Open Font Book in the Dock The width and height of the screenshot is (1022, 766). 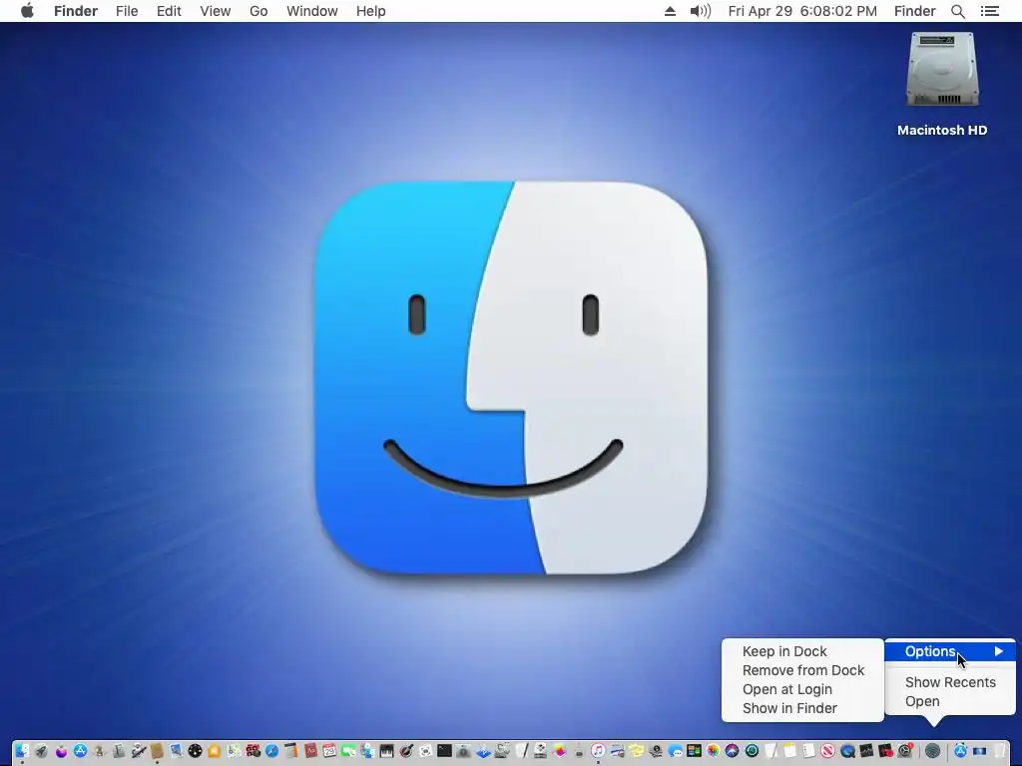118,751
